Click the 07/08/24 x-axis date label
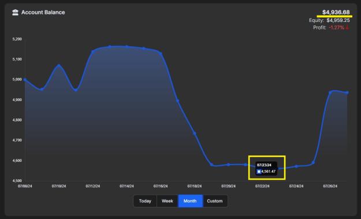 coord(25,186)
